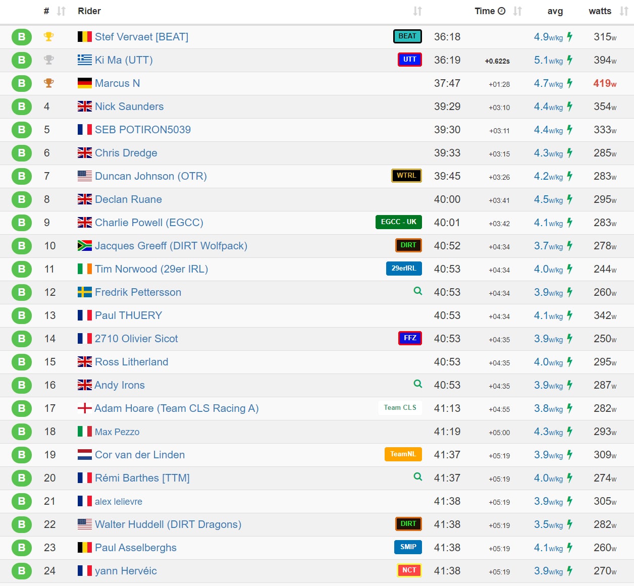Open SEB POTIRON5039 rider profile
Viewport: 634px width, 586px height.
click(143, 130)
